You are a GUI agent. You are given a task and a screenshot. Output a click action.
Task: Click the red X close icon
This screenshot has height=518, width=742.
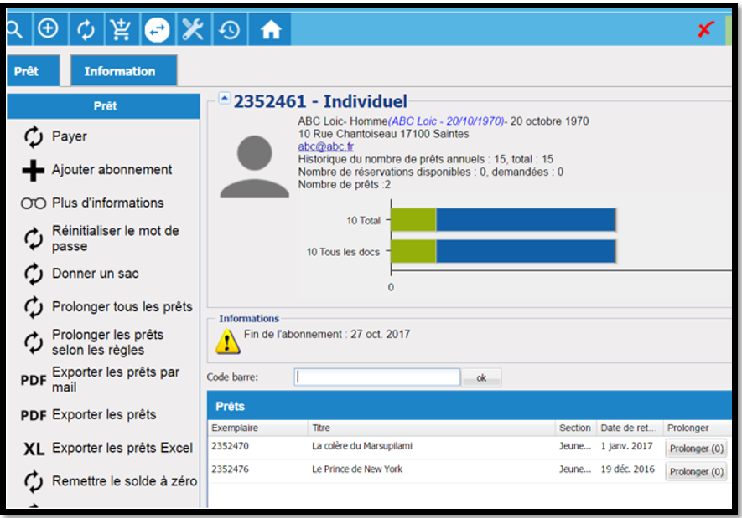tap(705, 29)
